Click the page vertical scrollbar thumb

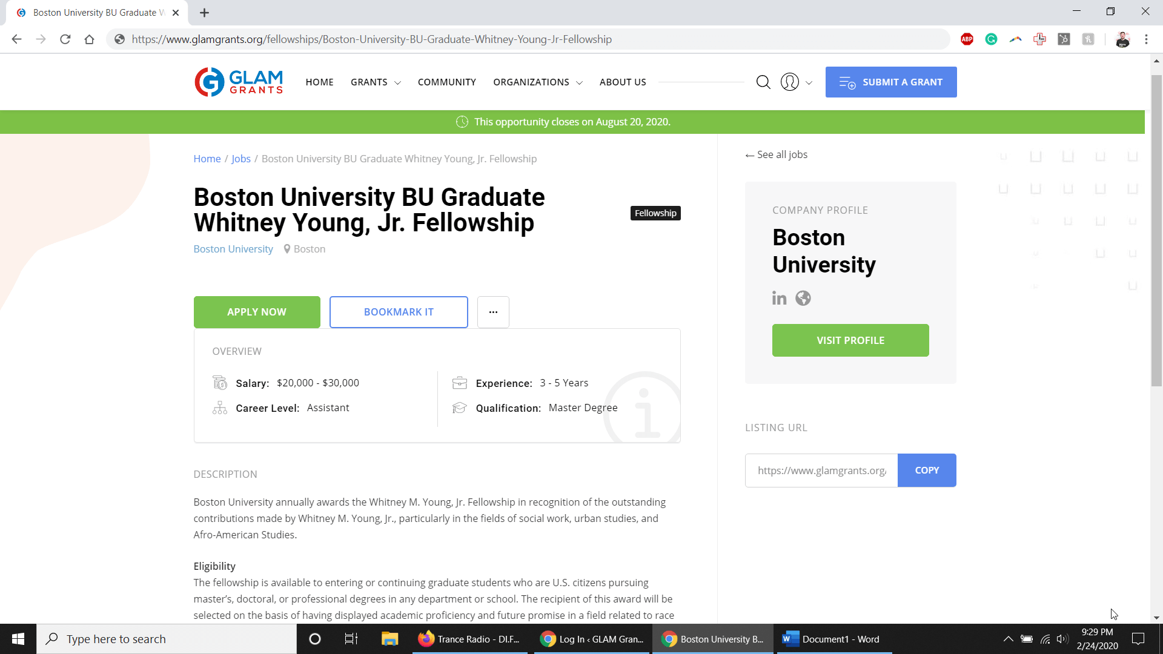(x=1156, y=230)
